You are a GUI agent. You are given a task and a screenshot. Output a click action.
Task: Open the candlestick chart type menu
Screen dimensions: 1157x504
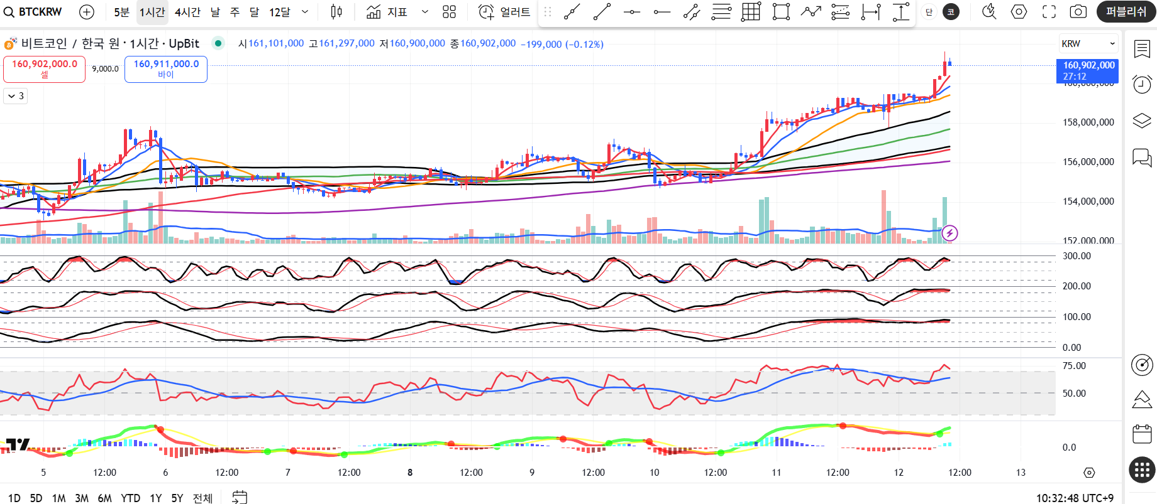336,12
